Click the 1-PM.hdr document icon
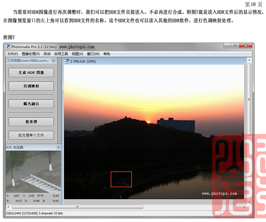266x222 pixels. tap(67, 61)
